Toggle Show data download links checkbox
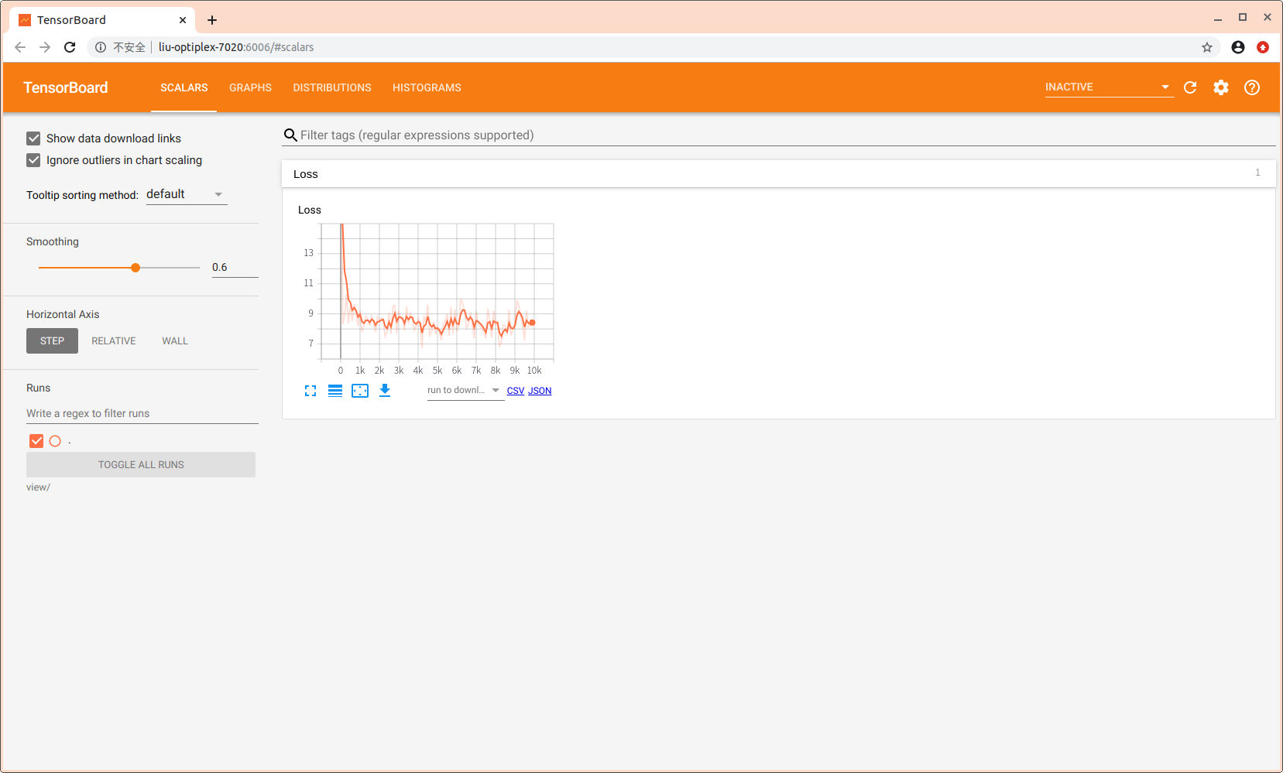Image resolution: width=1283 pixels, height=773 pixels. 33,139
